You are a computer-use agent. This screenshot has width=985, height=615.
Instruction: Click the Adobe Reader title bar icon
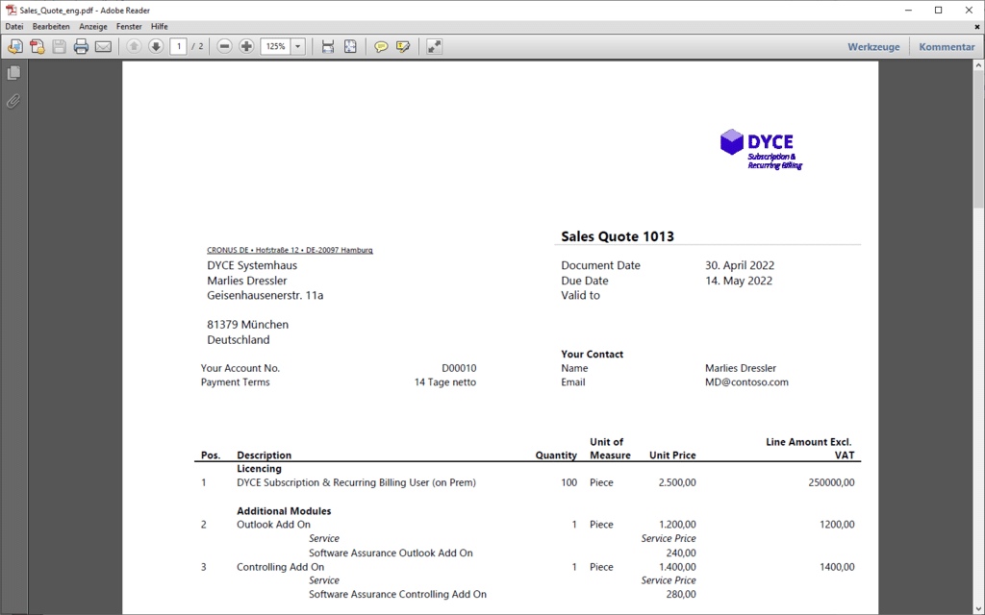click(11, 10)
